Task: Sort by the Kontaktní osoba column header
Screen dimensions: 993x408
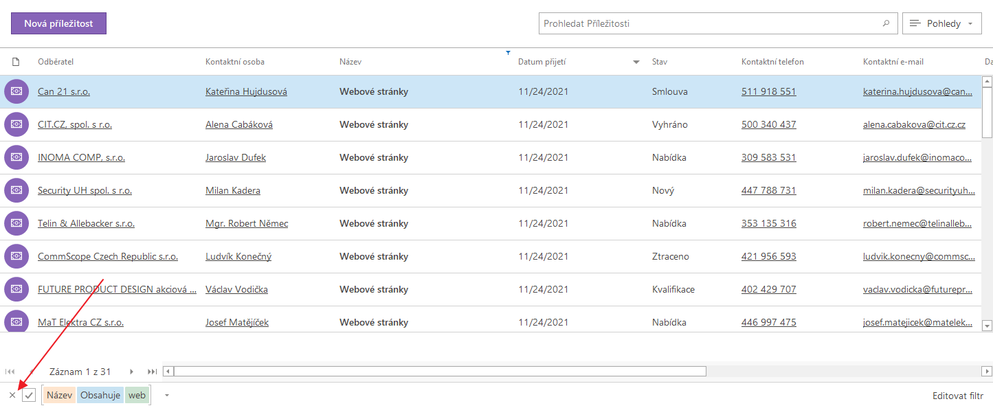Action: tap(235, 62)
